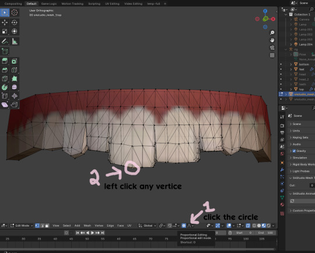The height and width of the screenshot is (253, 315).
Task: Select the Add Cube tool
Action: tap(5, 51)
